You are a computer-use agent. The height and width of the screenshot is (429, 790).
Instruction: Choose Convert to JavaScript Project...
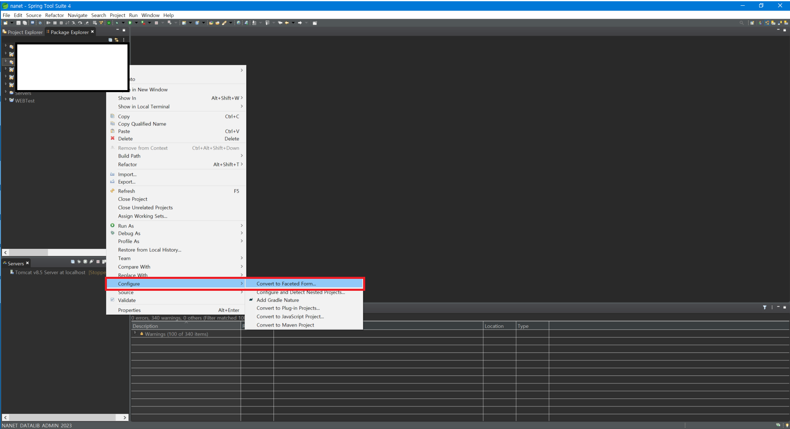pos(304,317)
